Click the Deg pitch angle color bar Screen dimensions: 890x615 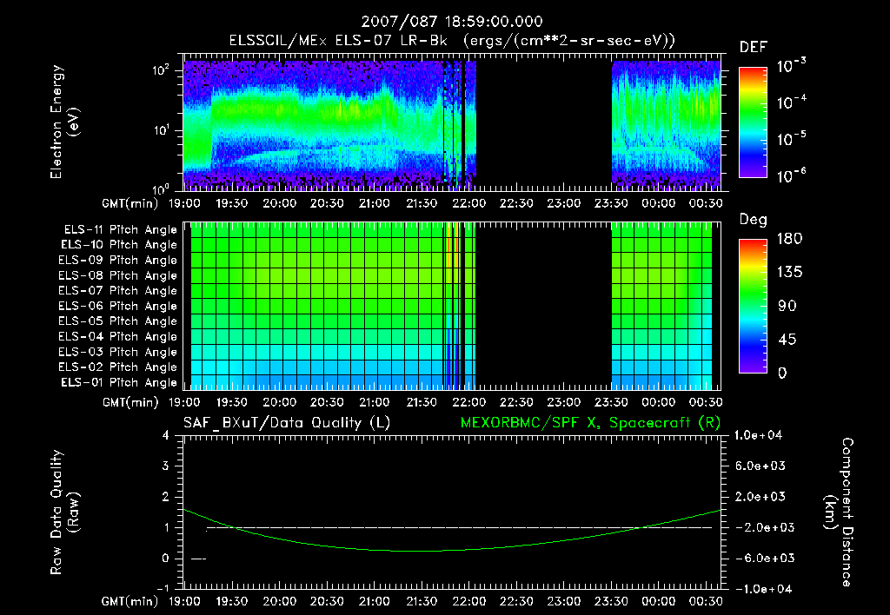(753, 306)
